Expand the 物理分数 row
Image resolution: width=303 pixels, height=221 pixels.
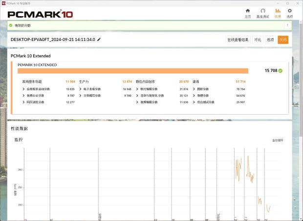194,96
